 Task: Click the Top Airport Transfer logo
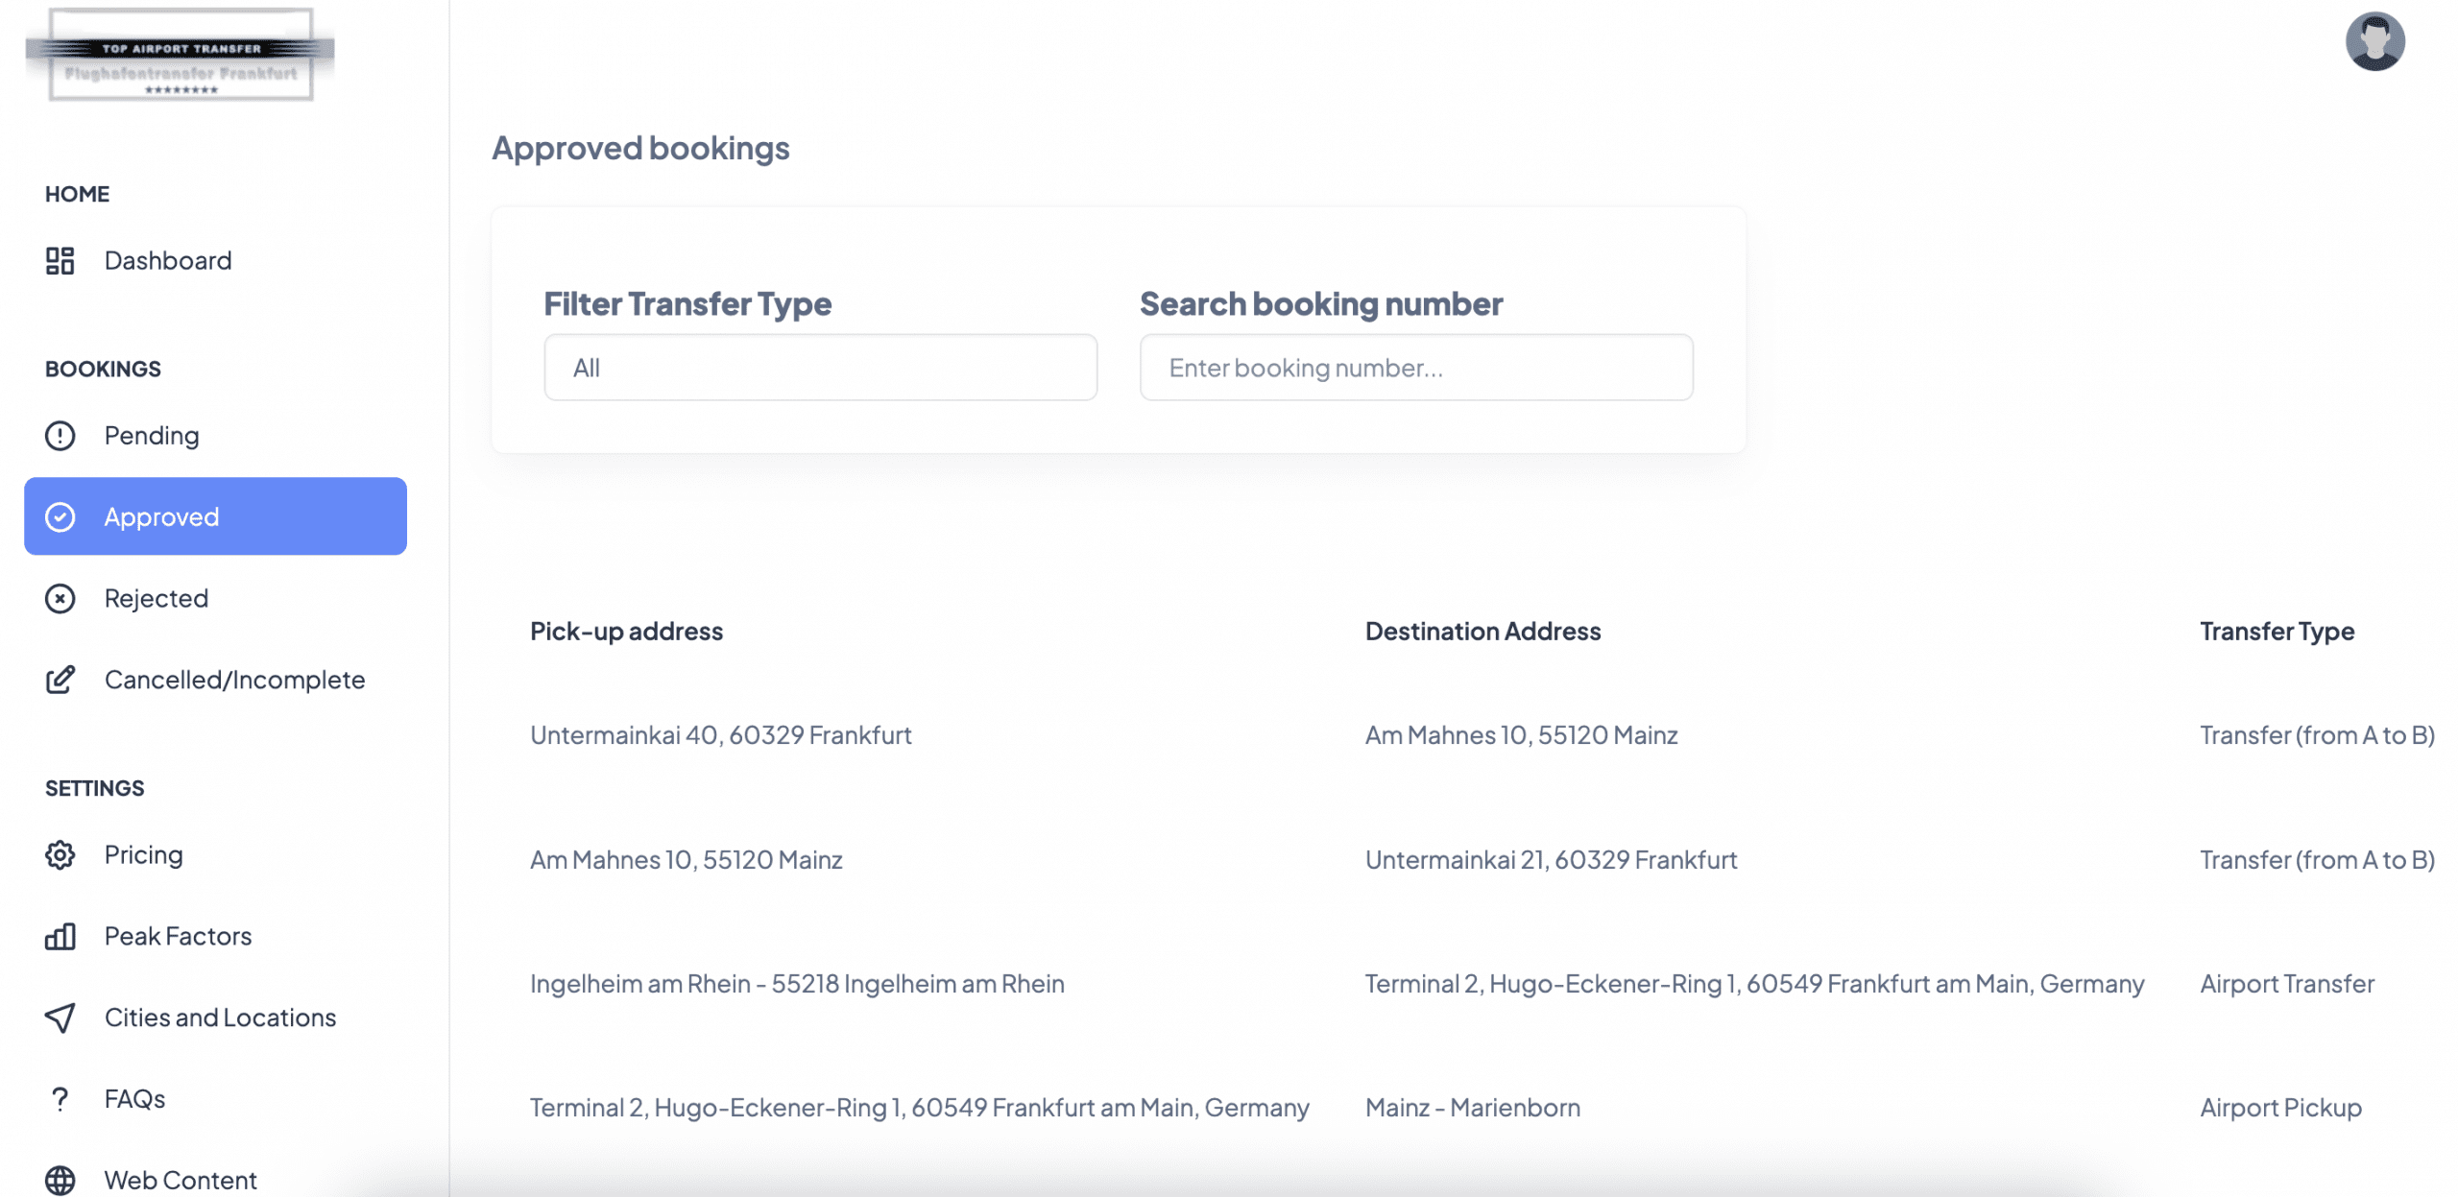click(181, 55)
